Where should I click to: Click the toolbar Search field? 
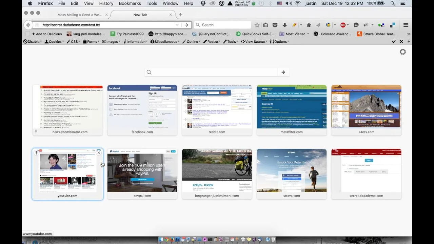pos(222,25)
